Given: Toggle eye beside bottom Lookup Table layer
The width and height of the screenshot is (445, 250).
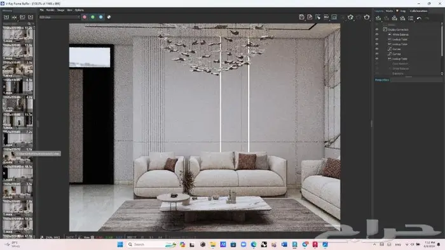Looking at the screenshot, I should pyautogui.click(x=377, y=58).
